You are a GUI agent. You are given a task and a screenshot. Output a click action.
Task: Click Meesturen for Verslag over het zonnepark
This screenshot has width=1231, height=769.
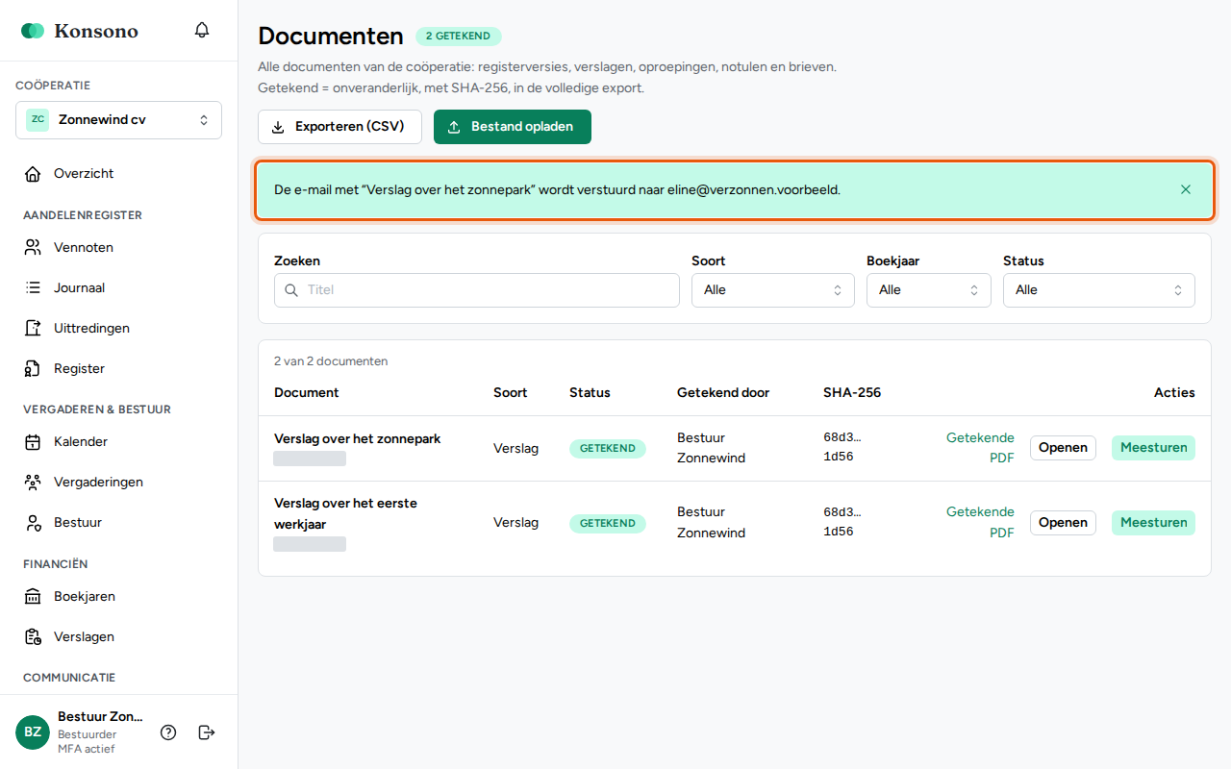[x=1153, y=448]
